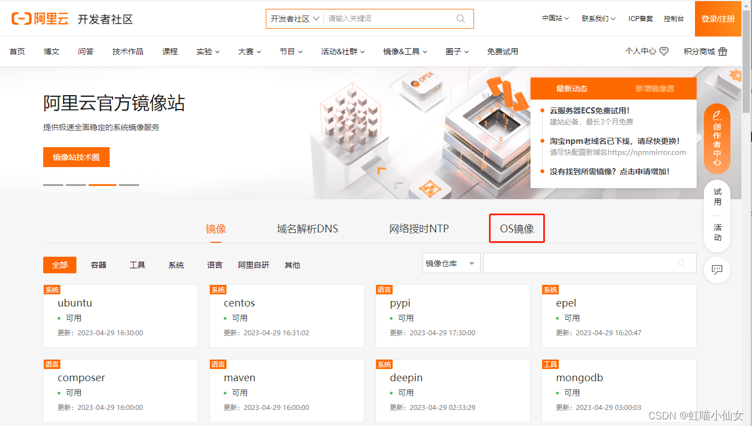The image size is (752, 426).
Task: Open the feedback chat bubble icon
Action: [717, 270]
